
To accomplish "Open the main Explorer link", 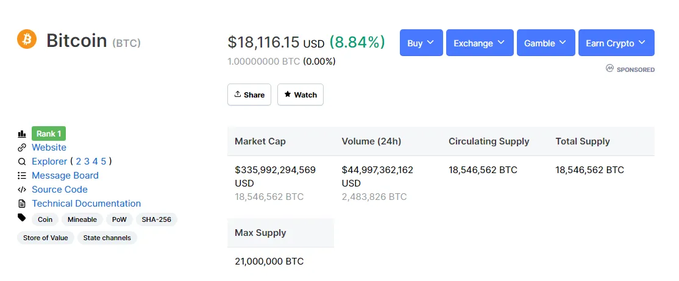I will [49, 162].
